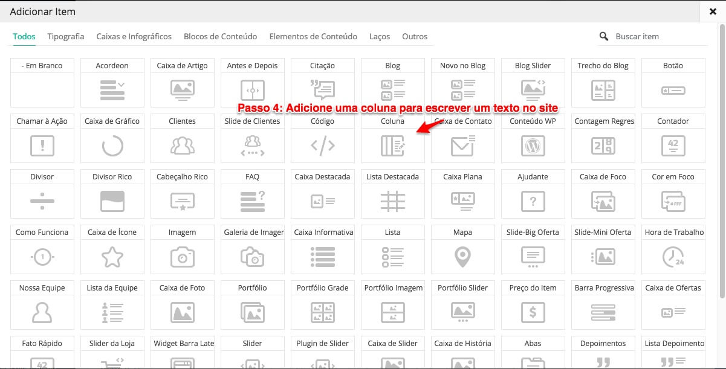Viewport: 726px width, 369px height.
Task: Open the Caixas e Infográficos tab
Action: (x=134, y=36)
